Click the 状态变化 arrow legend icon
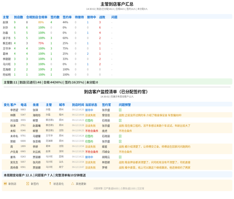 point(50,184)
